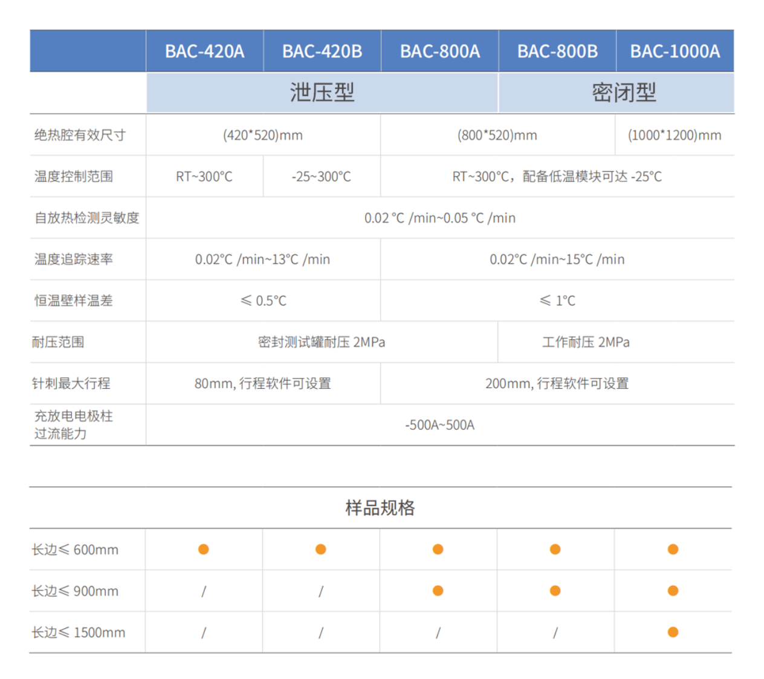The height and width of the screenshot is (679, 764).
Task: Click the 样品规格 section heading
Action: (x=380, y=507)
